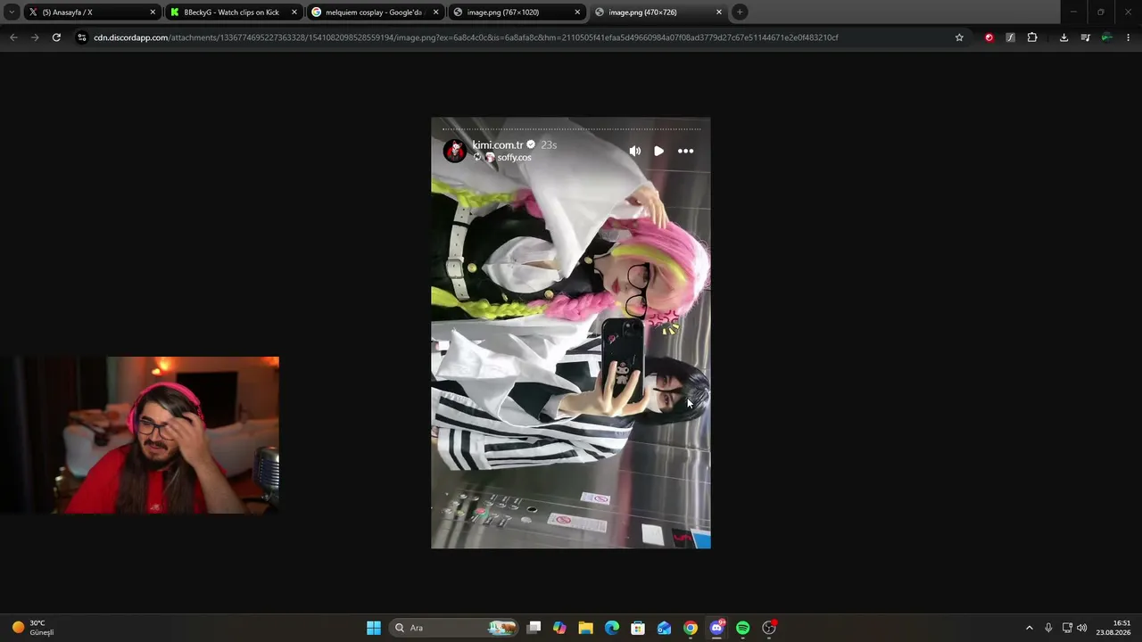Close the melquiem cosplay tab

pyautogui.click(x=435, y=12)
